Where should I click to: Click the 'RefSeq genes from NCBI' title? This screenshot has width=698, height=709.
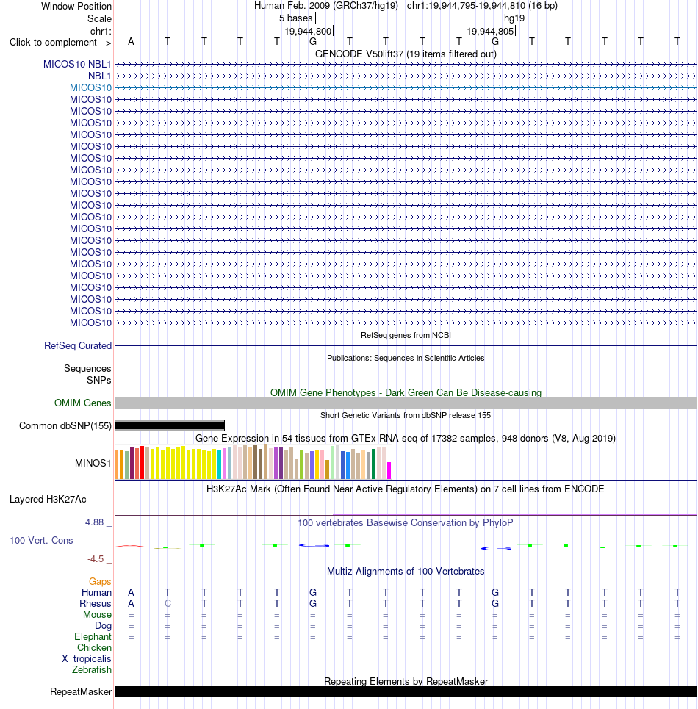pos(406,335)
